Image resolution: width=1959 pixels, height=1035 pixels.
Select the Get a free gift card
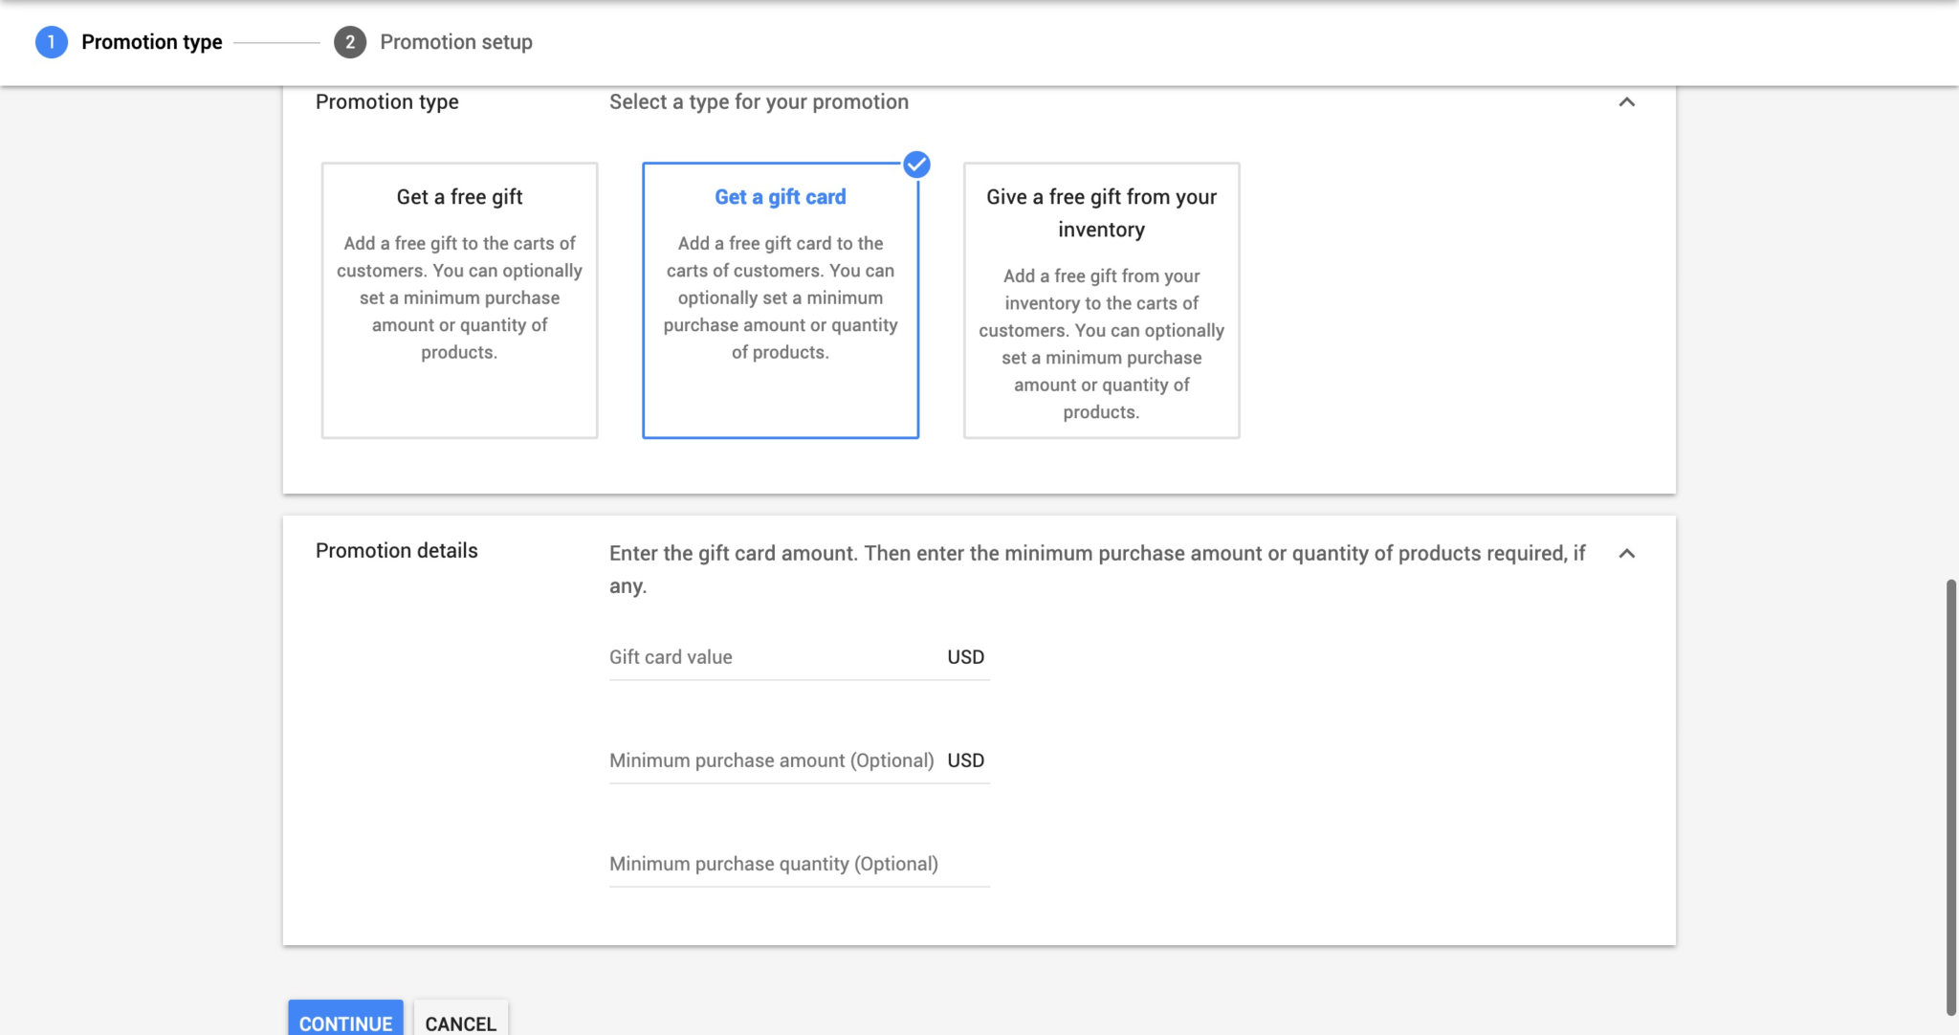point(459,300)
